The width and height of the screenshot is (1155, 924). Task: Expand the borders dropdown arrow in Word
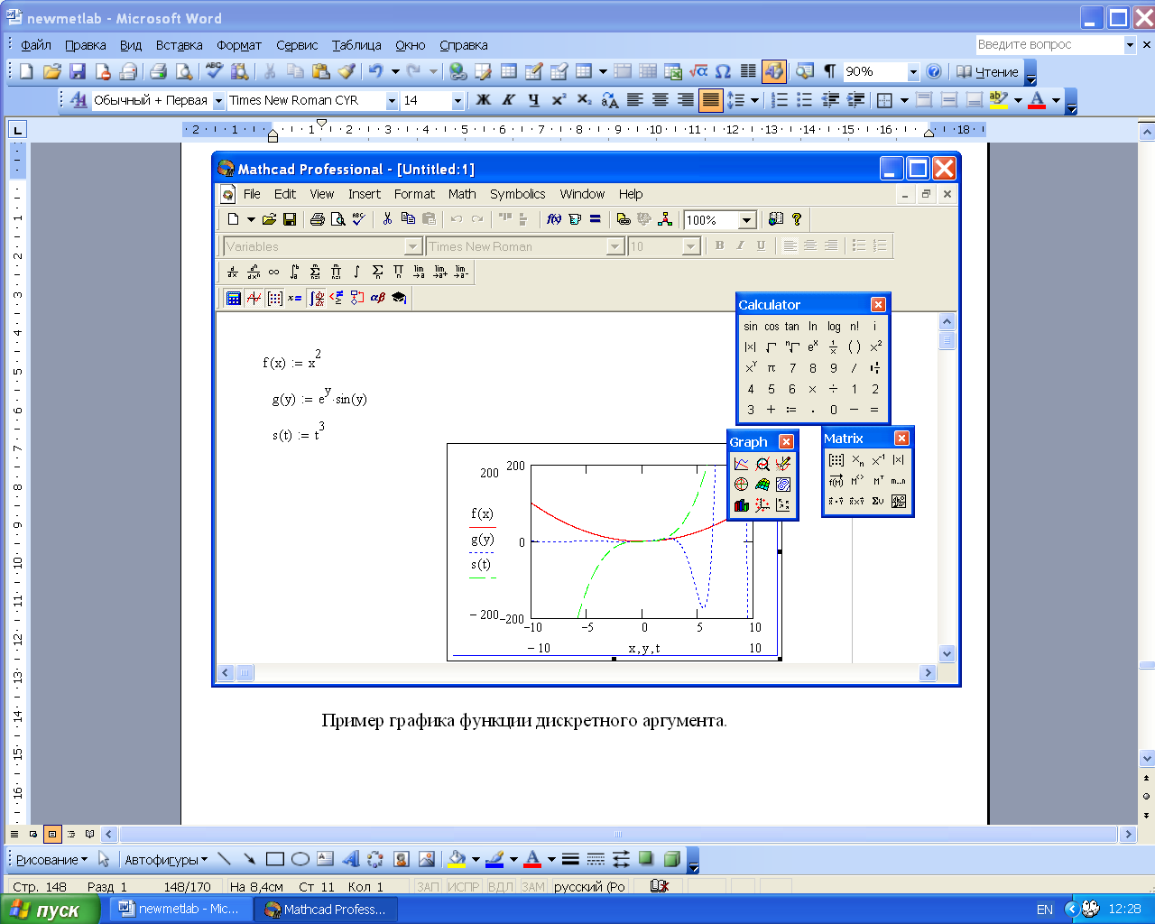pyautogui.click(x=903, y=101)
